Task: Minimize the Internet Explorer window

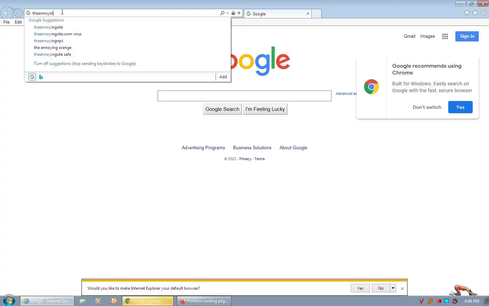Action: pyautogui.click(x=460, y=4)
